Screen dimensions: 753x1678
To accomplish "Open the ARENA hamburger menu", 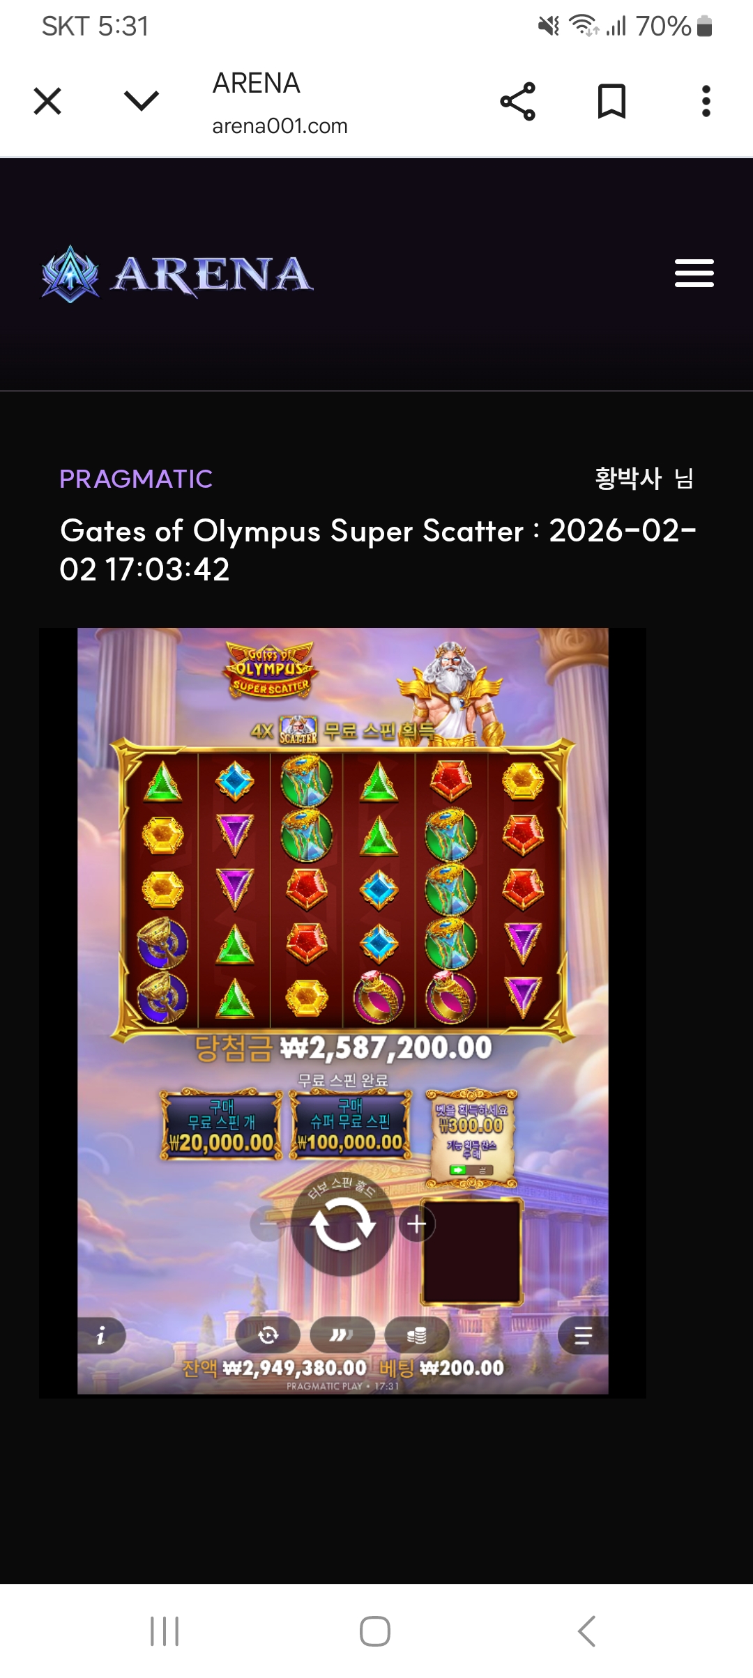I will [694, 273].
